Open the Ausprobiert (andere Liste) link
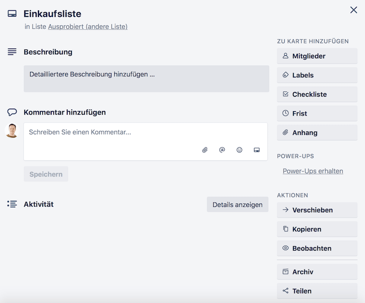Viewport: 365px width, 303px height. tap(88, 27)
